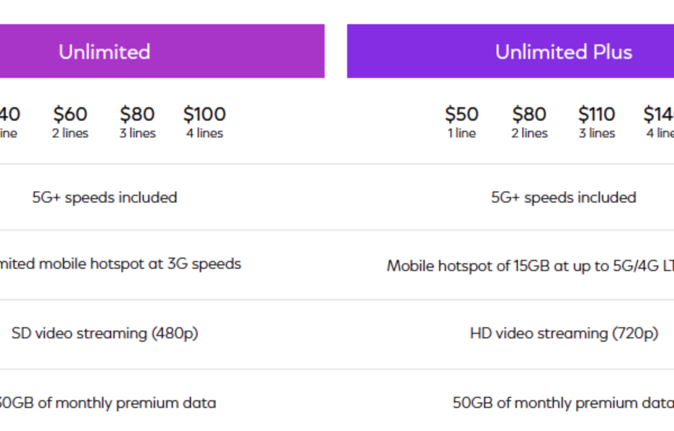The height and width of the screenshot is (431, 674).
Task: Click the $100 price in Unlimited plan
Action: point(204,114)
